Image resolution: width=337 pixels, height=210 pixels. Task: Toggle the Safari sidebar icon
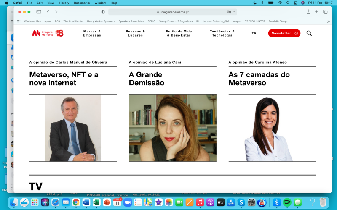click(39, 12)
